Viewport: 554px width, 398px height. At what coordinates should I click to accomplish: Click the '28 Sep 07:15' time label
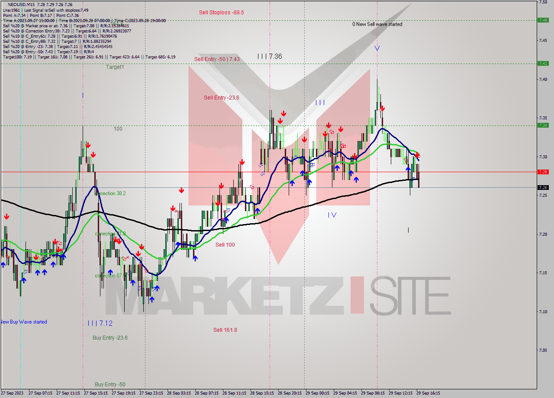tap(206, 393)
